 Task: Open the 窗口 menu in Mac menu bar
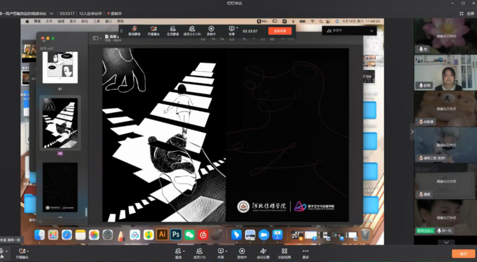[109, 21]
